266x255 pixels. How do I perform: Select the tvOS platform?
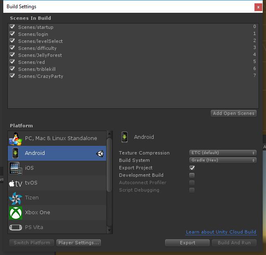pos(57,183)
